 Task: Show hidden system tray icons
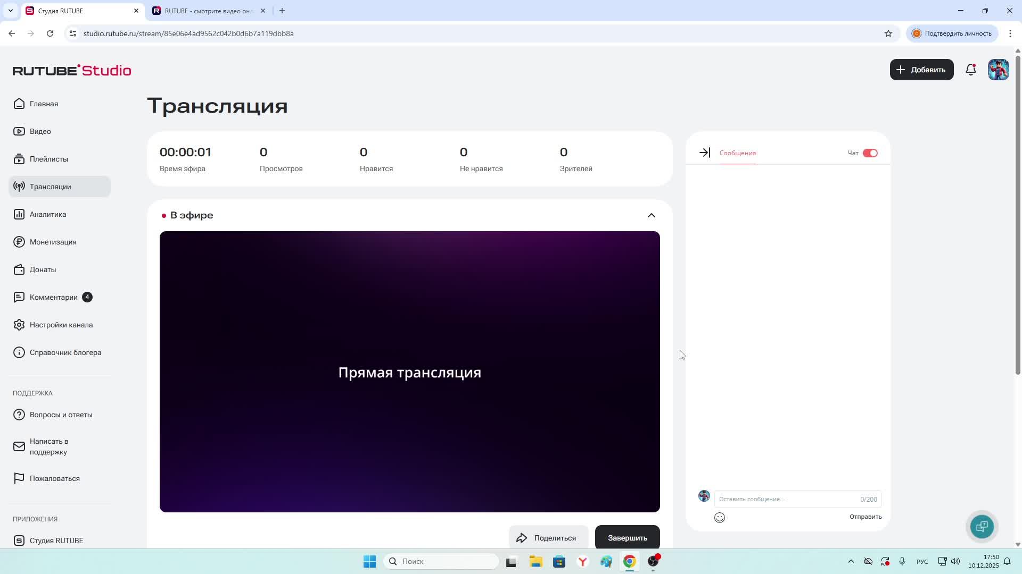[x=851, y=561]
